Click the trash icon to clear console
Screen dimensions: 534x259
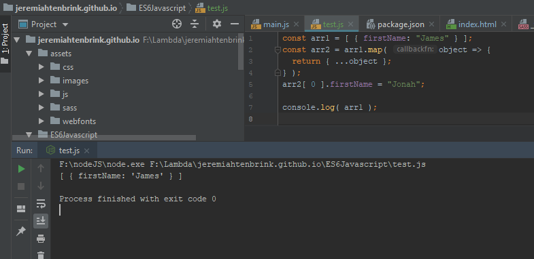41,255
